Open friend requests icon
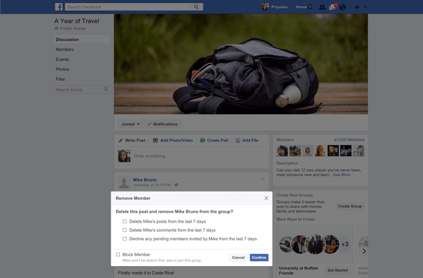The image size is (423, 278). (322, 7)
